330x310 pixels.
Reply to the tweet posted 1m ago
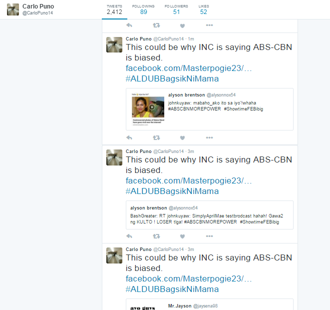(x=129, y=138)
